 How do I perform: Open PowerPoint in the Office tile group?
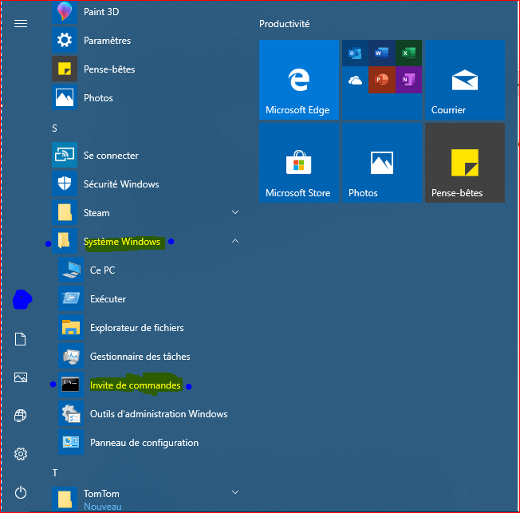(x=382, y=80)
